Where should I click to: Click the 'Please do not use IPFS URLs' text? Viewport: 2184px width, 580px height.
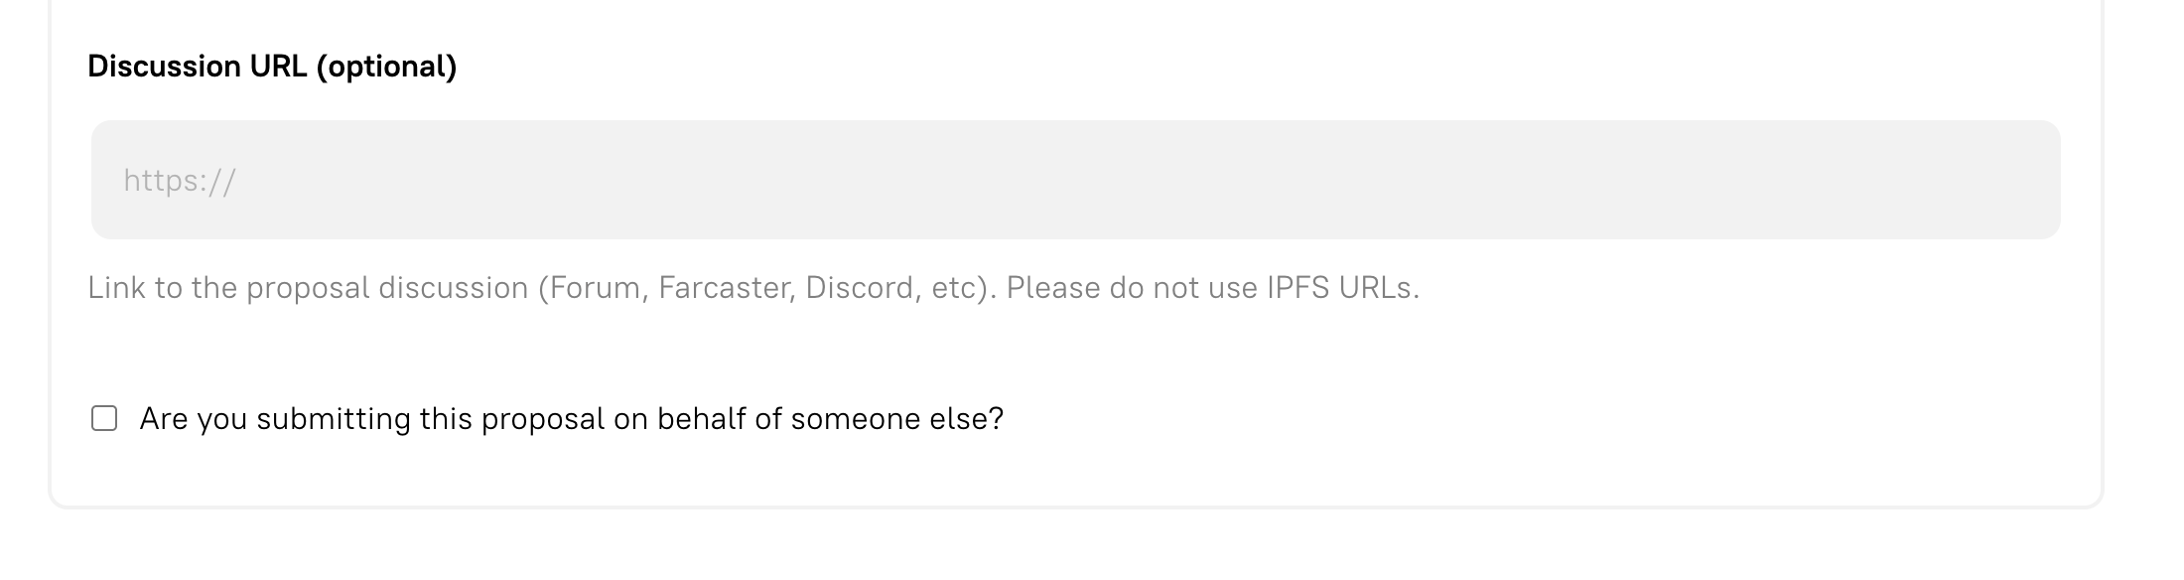point(1211,288)
